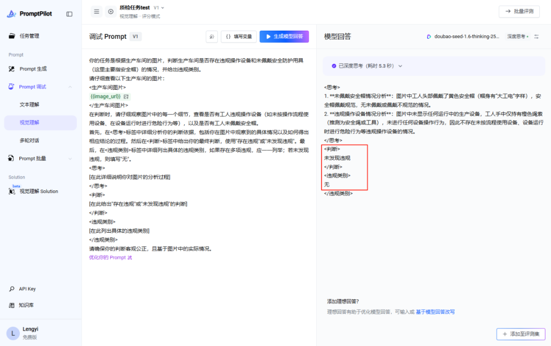
Task: Select the doubao-seed-1.6-thinking model selector
Action: 462,37
